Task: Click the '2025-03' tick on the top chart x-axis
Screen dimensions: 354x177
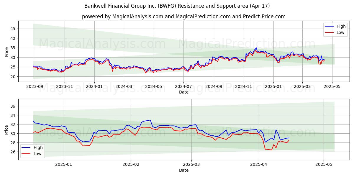Action: (x=302, y=87)
